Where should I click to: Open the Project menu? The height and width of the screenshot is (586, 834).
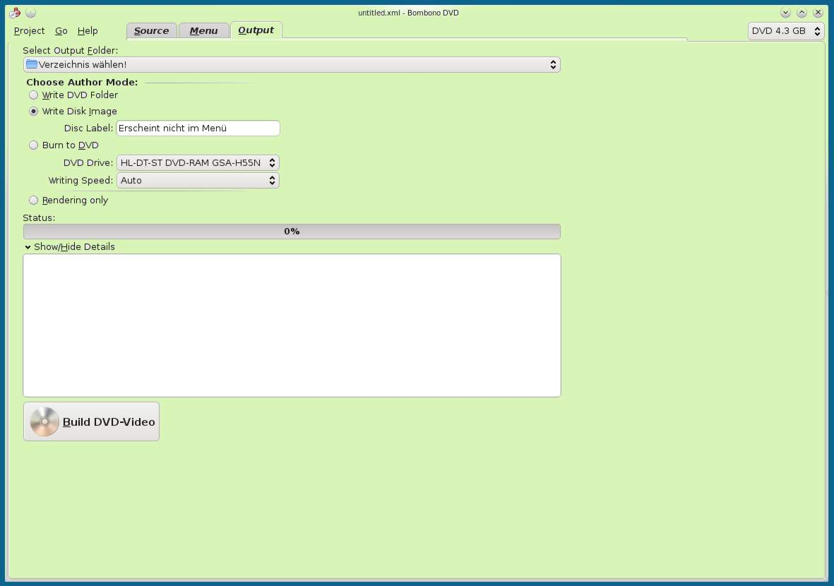click(x=29, y=30)
